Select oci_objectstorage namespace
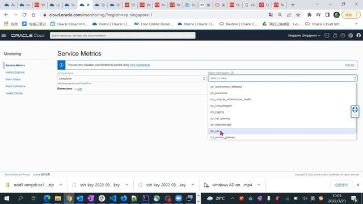363x204 pixels. click(282, 125)
